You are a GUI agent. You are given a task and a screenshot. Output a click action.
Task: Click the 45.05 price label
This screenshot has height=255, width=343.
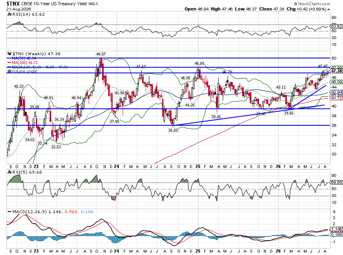tap(186, 78)
